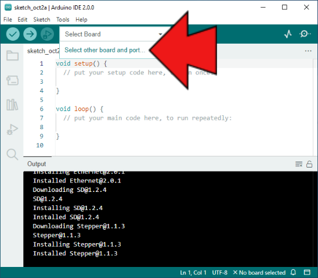Open the Sketch menu
The image size is (318, 278).
tap(42, 20)
